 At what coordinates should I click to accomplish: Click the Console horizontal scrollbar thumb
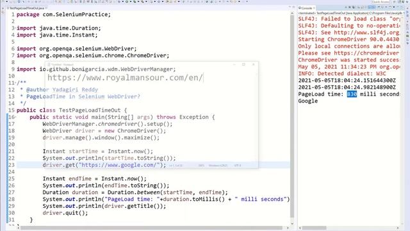315,228
